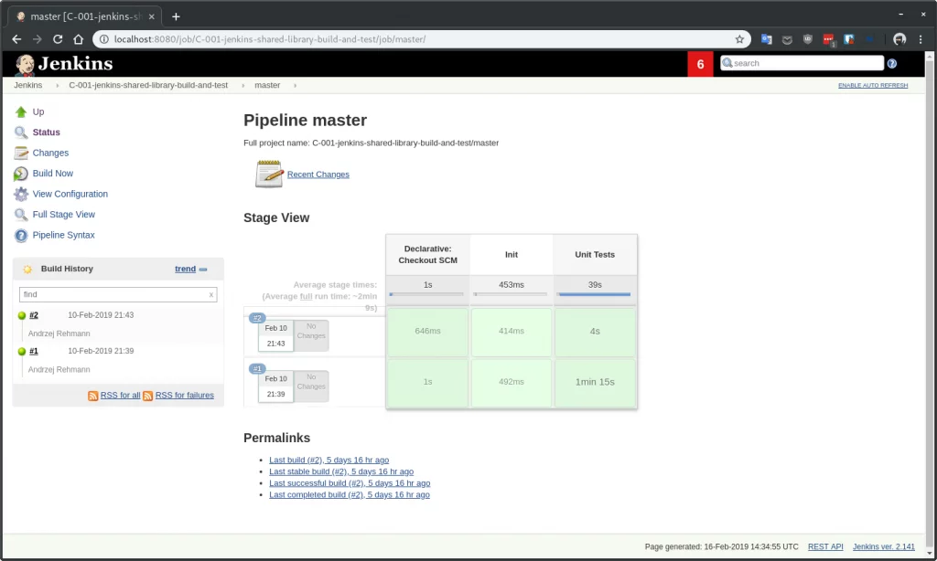Click the Full Stage View magnifier icon
The width and height of the screenshot is (937, 561).
point(21,215)
